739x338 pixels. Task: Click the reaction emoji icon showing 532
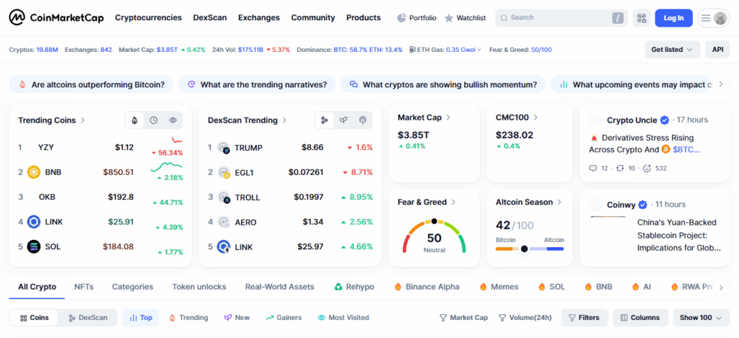tap(647, 168)
